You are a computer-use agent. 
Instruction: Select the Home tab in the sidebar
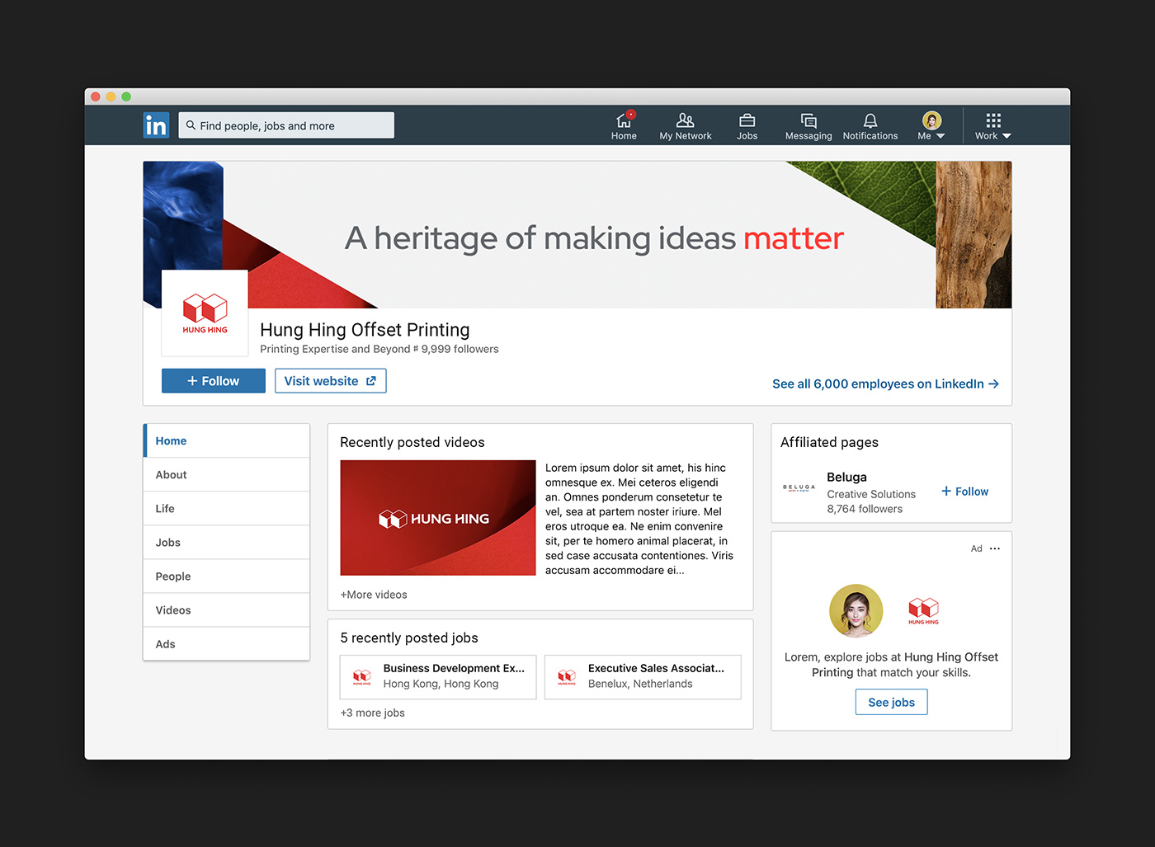(x=227, y=441)
